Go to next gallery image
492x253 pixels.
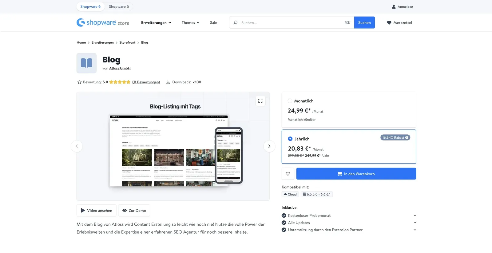point(269,146)
